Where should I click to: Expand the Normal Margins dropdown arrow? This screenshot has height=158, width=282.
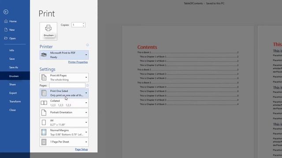pos(86,132)
